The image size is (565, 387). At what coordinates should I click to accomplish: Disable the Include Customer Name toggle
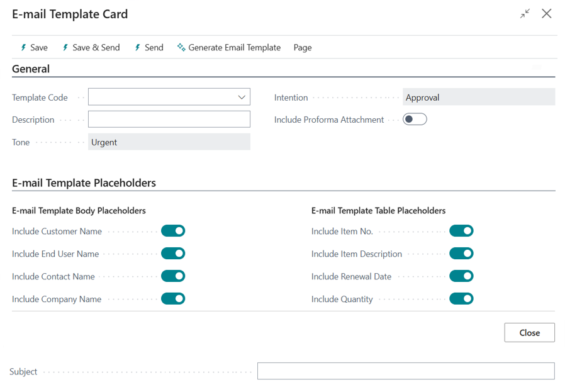tap(173, 231)
